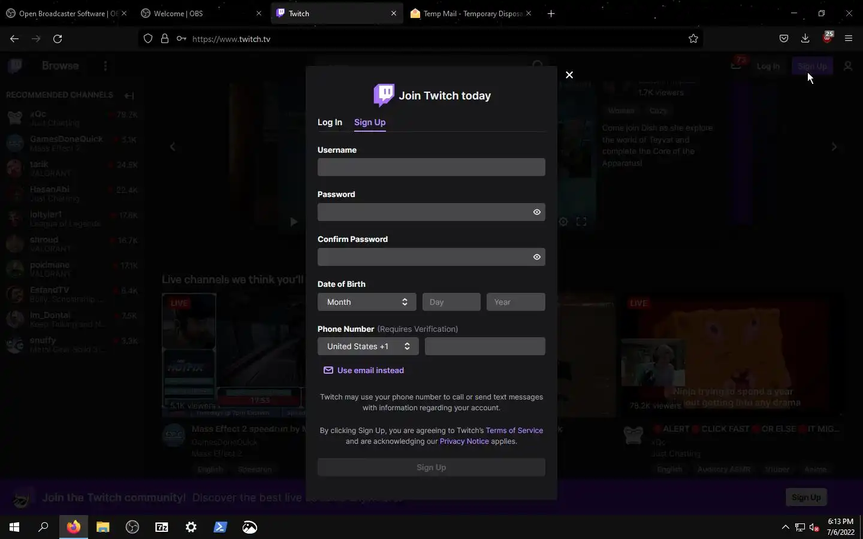Click the tracking protection shield icon
Screen dimensions: 863x539
[148, 39]
